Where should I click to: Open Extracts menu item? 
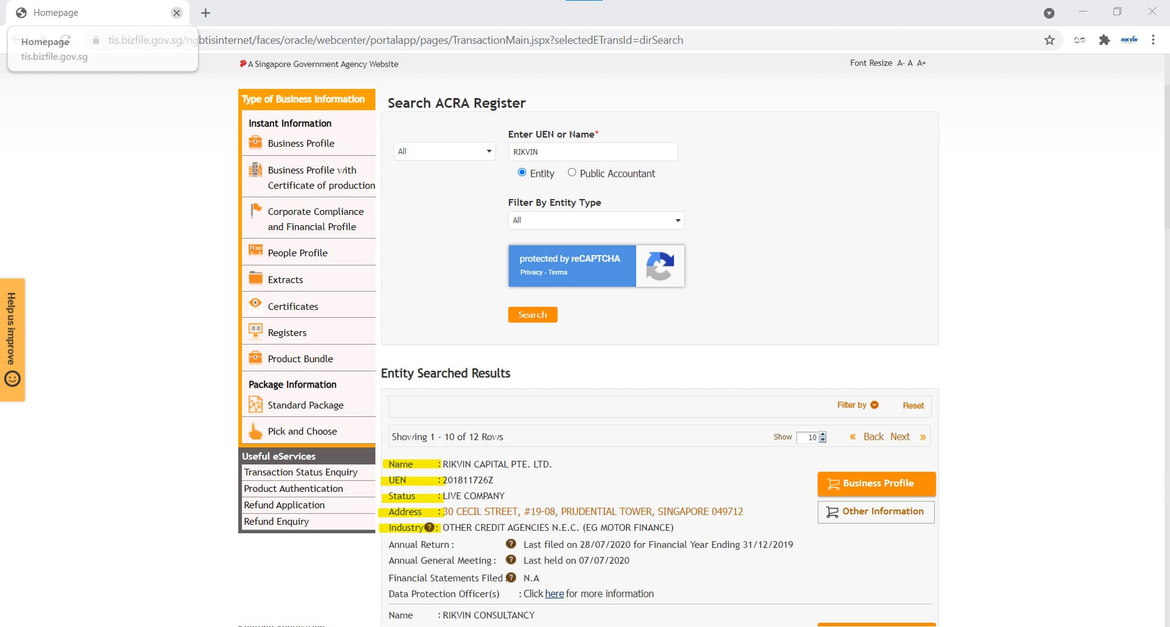[x=285, y=279]
